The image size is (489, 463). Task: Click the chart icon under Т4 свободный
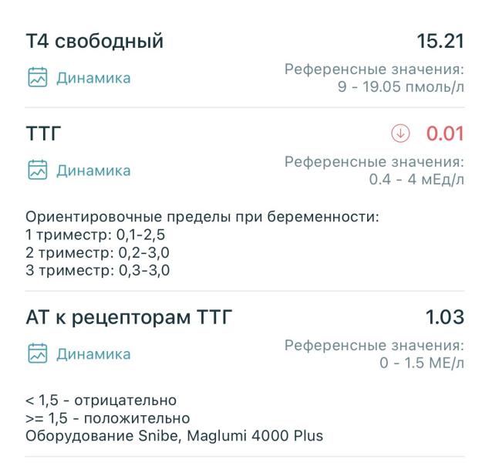[x=38, y=77]
